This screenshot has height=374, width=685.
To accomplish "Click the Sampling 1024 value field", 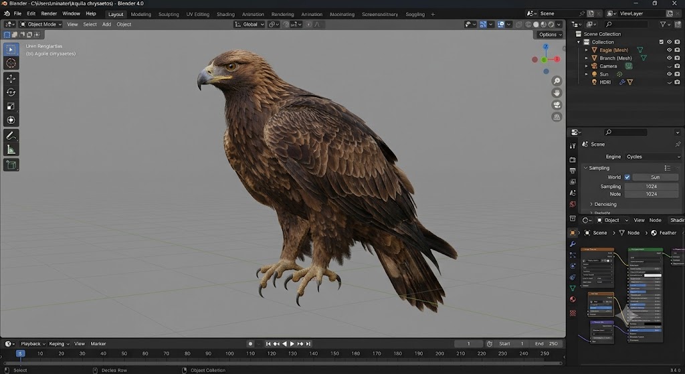I will pos(651,187).
